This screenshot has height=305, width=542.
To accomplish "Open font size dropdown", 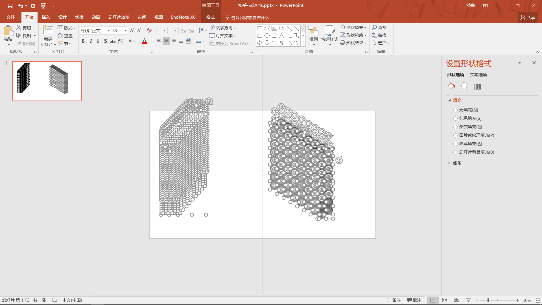I will [125, 30].
